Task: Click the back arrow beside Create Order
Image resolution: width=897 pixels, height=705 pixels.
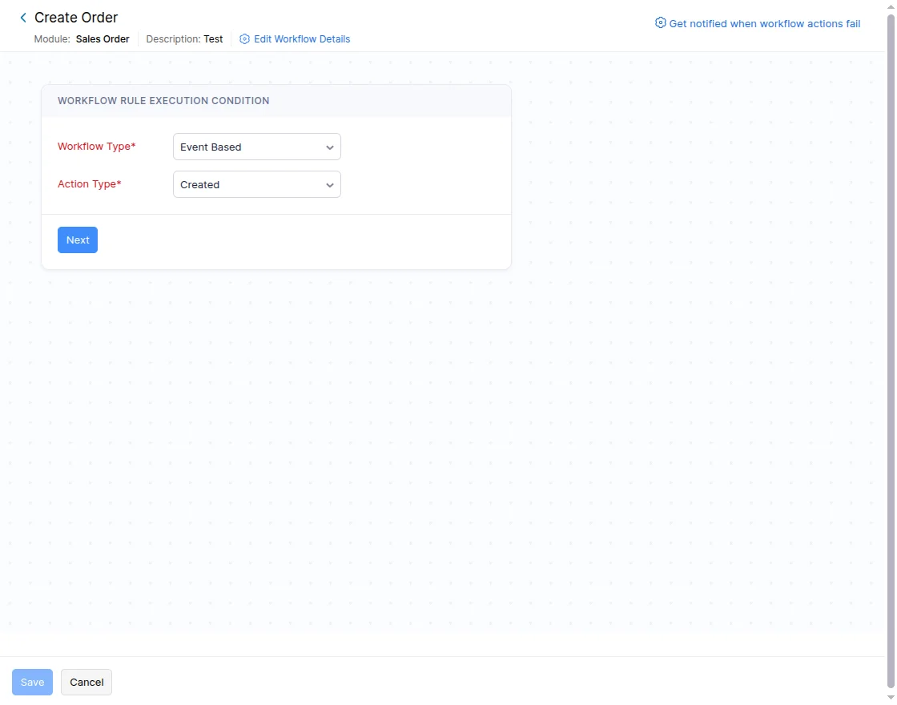Action: click(x=23, y=18)
